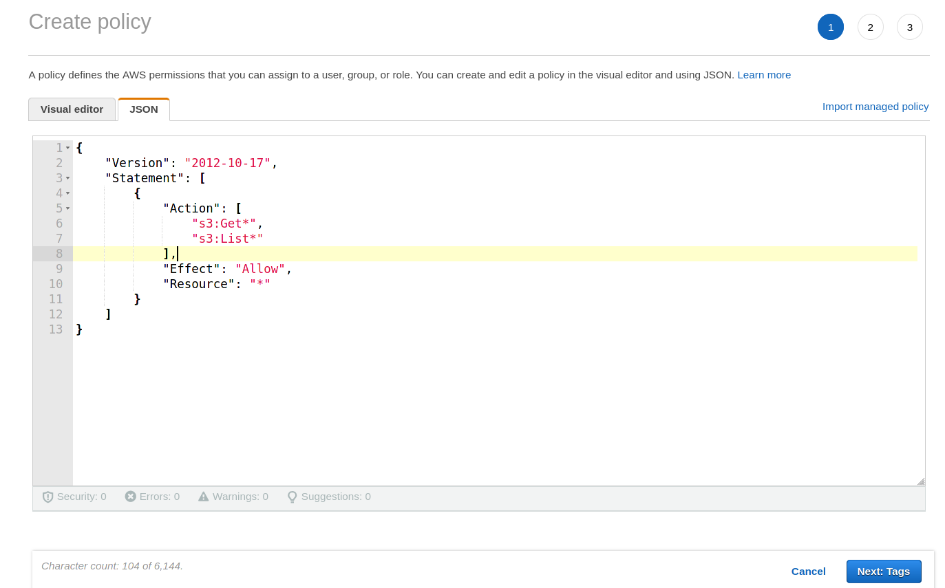Viewport: 945px width, 588px height.
Task: Open the Learn more link
Action: [x=764, y=74]
